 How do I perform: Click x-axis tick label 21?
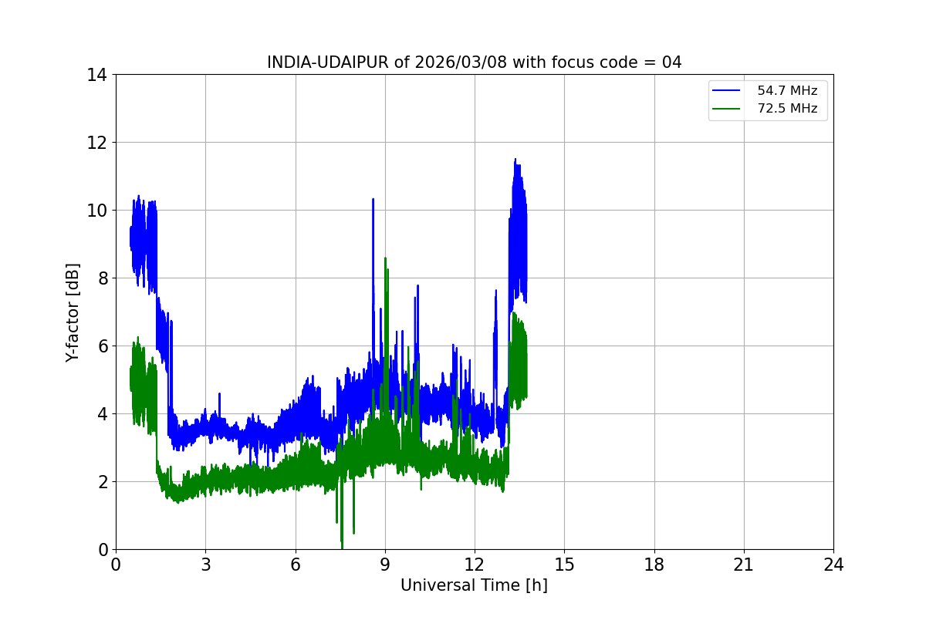pyautogui.click(x=744, y=565)
